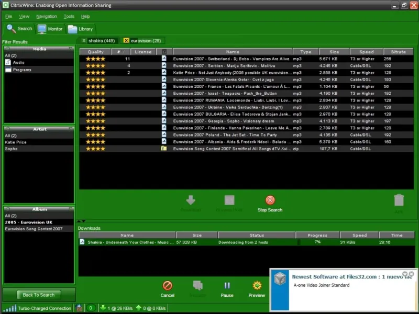Image resolution: width=419 pixels, height=314 pixels.
Task: Open the File menu
Action: tap(8, 16)
